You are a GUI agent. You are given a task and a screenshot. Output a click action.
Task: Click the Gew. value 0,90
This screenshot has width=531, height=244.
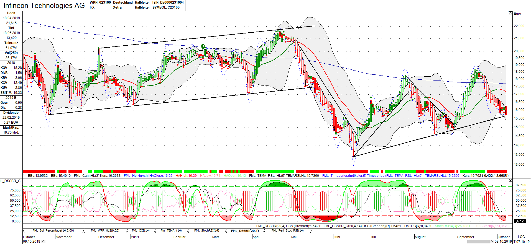[x=19, y=103]
